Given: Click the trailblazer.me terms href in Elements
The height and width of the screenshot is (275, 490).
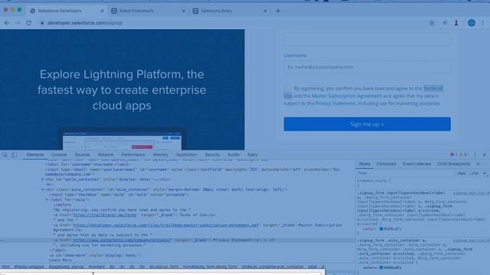Looking at the screenshot, I should [105, 215].
